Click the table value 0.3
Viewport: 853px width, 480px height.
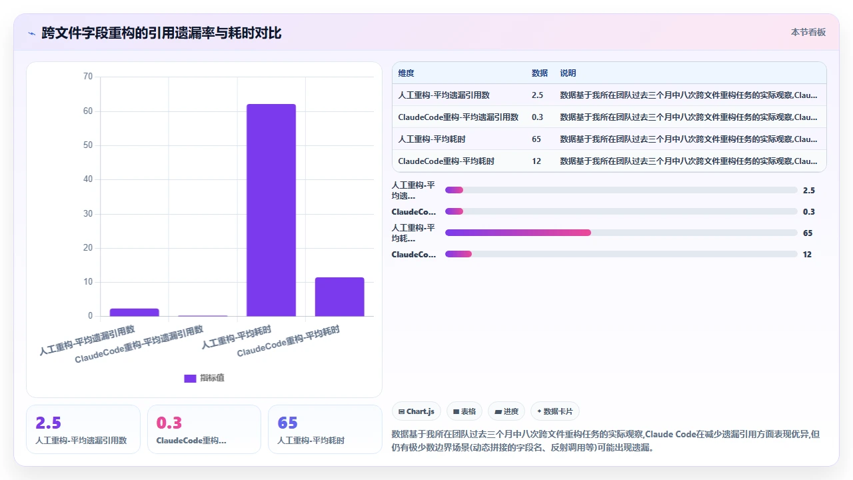[x=537, y=117]
